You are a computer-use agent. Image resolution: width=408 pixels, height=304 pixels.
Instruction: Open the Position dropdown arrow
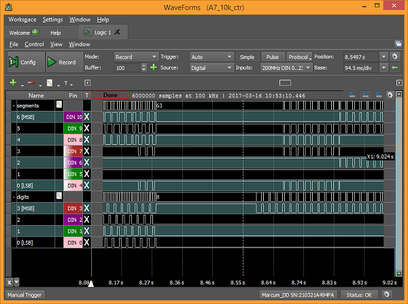pyautogui.click(x=384, y=56)
